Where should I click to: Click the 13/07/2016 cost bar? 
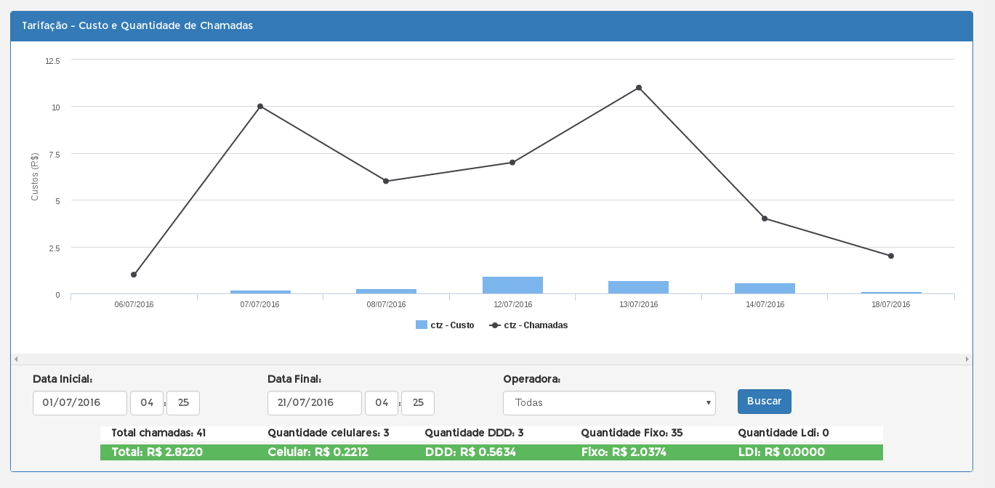tap(638, 288)
